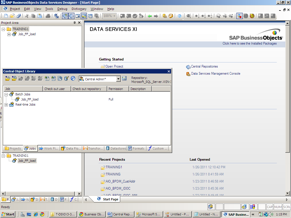The image size is (291, 218).
Task: Expand Job_FF_load node in Project Area
Action: point(9,34)
